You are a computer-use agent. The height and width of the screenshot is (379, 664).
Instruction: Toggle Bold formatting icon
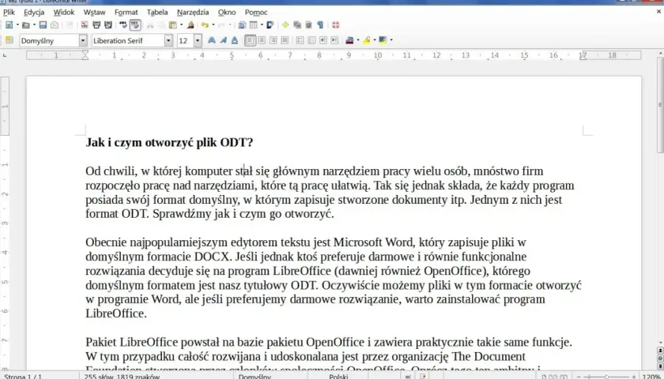tap(211, 40)
